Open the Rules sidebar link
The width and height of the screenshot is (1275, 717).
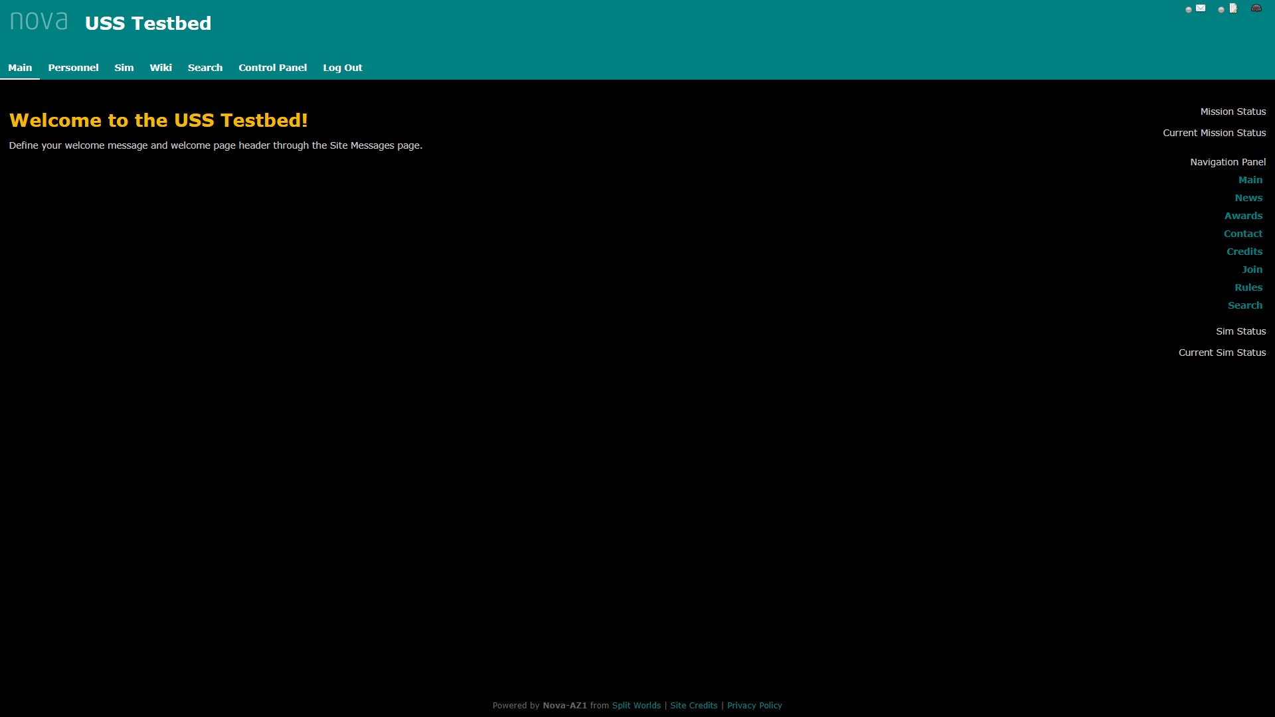pyautogui.click(x=1248, y=287)
